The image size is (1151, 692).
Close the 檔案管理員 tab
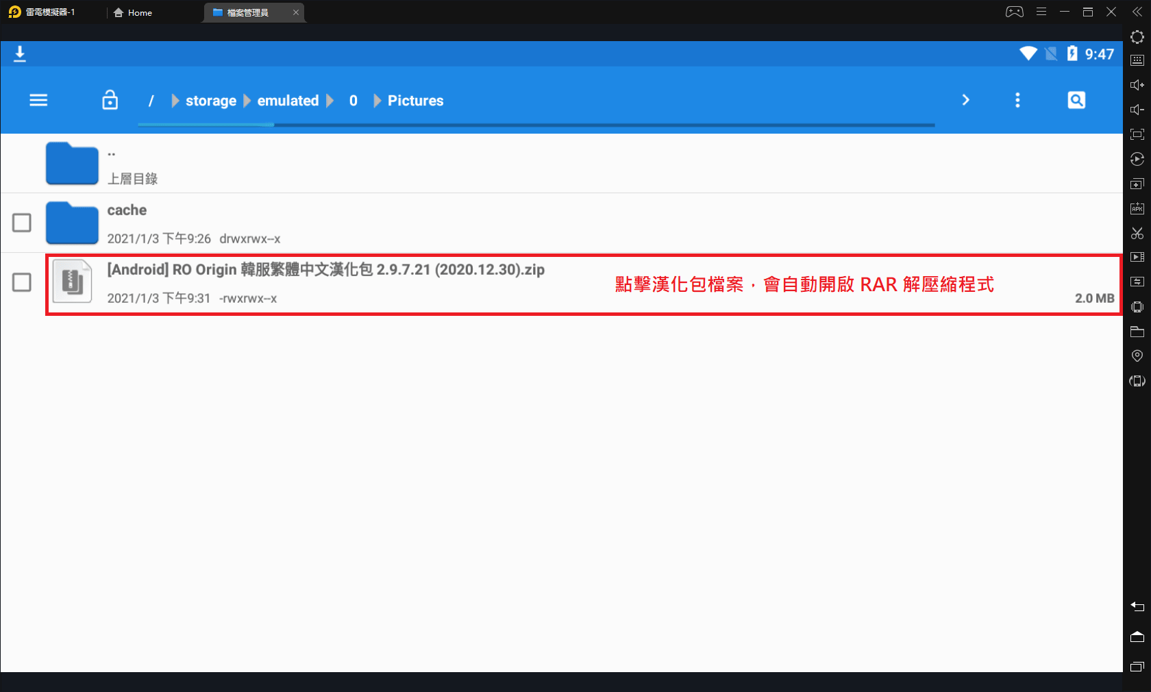tap(296, 12)
